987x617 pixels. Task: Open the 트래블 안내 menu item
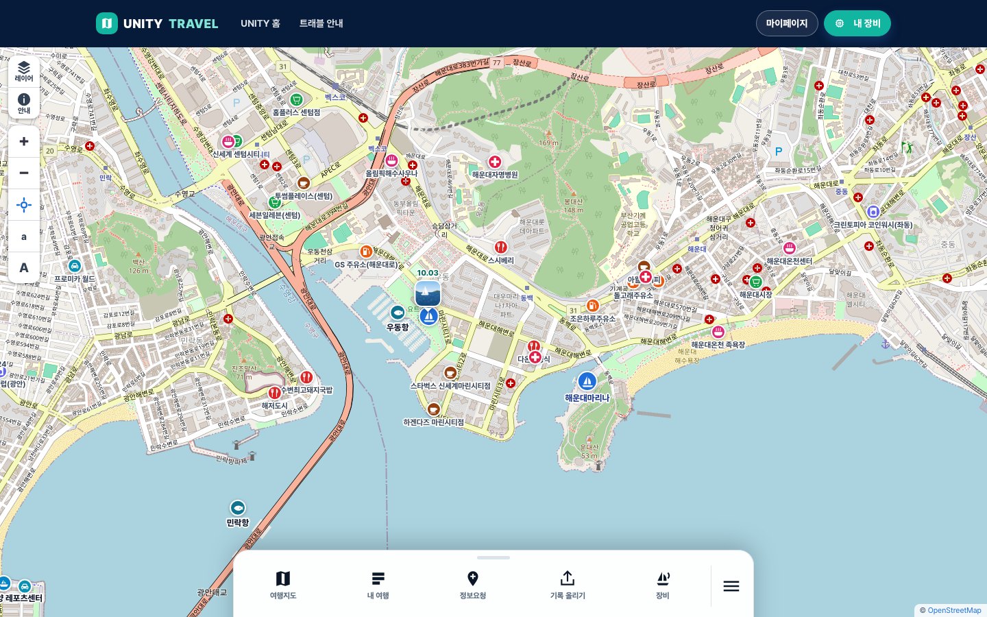point(321,23)
